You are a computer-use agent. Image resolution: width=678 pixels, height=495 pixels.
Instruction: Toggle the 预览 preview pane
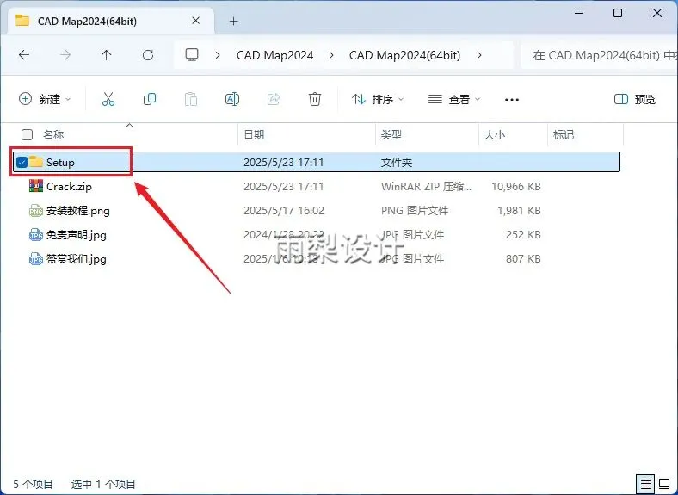[635, 99]
